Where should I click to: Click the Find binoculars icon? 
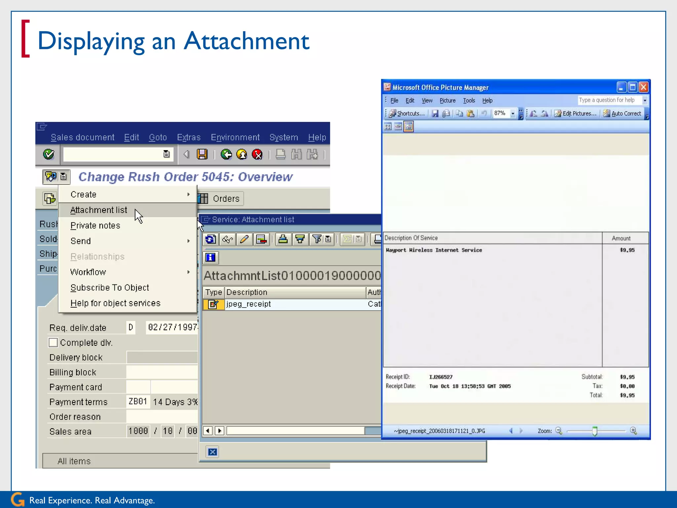pyautogui.click(x=297, y=154)
